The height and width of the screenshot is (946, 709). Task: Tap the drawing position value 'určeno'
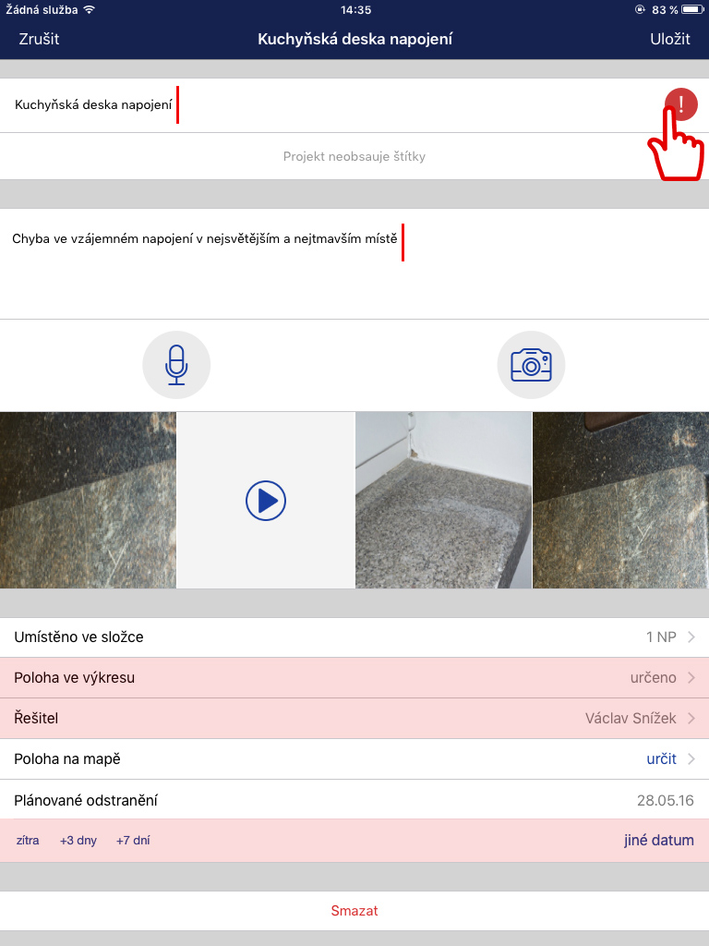coord(654,677)
